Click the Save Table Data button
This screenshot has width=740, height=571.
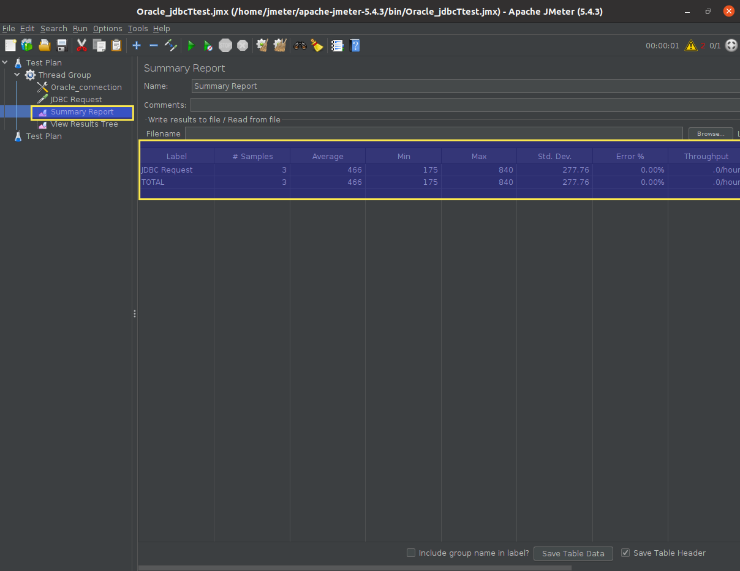pos(573,553)
